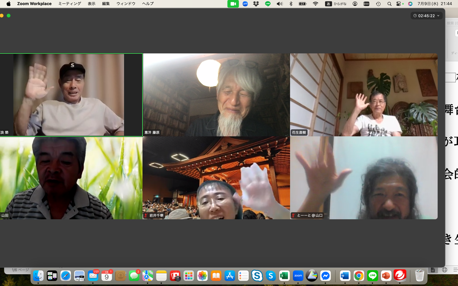Open the Dropbox menu bar icon
This screenshot has width=458, height=286.
pos(256,4)
